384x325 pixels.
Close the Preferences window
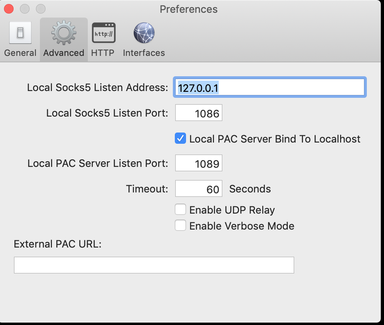[8, 9]
